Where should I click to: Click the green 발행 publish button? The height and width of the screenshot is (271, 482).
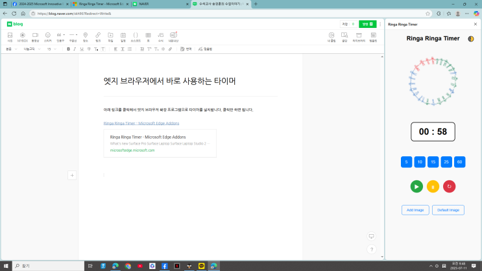[x=367, y=24]
